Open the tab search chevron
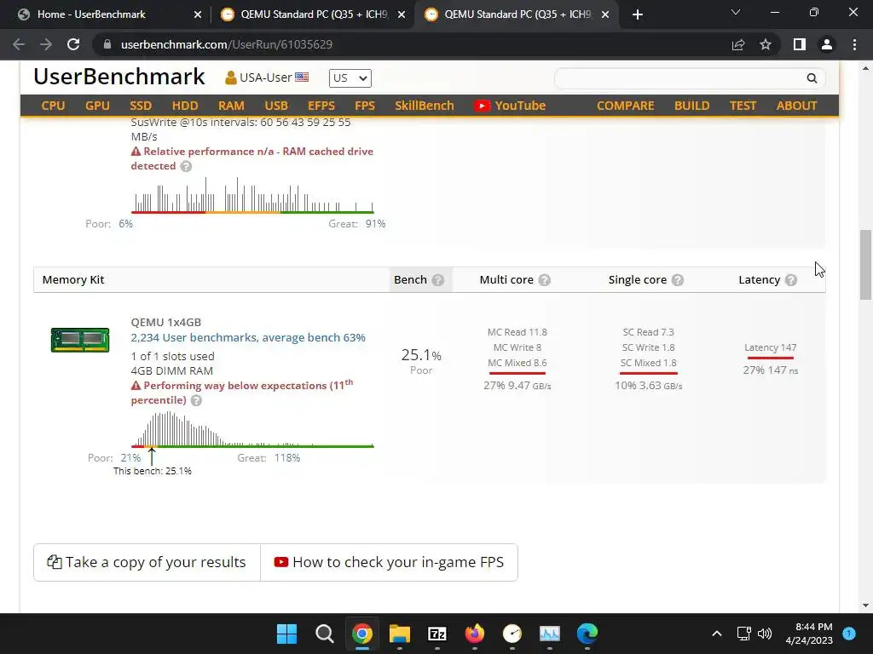Image resolution: width=873 pixels, height=654 pixels. [x=736, y=12]
